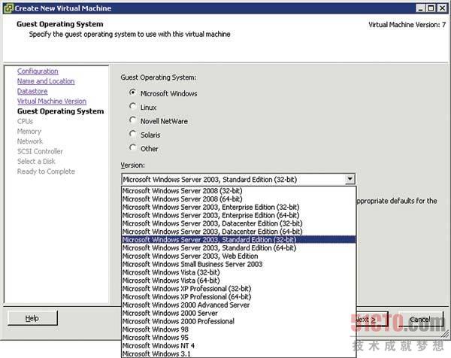
Task: Click the Memory step in sidebar
Action: (29, 131)
